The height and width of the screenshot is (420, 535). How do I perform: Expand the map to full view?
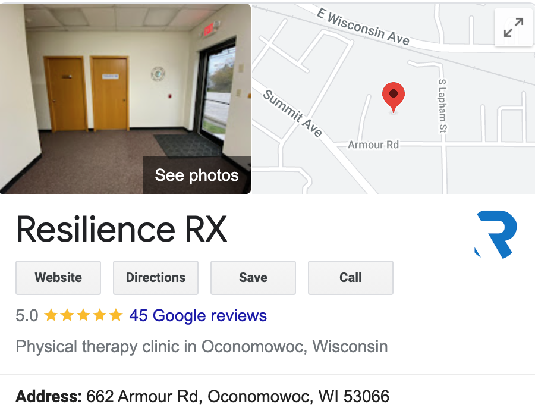coord(514,27)
